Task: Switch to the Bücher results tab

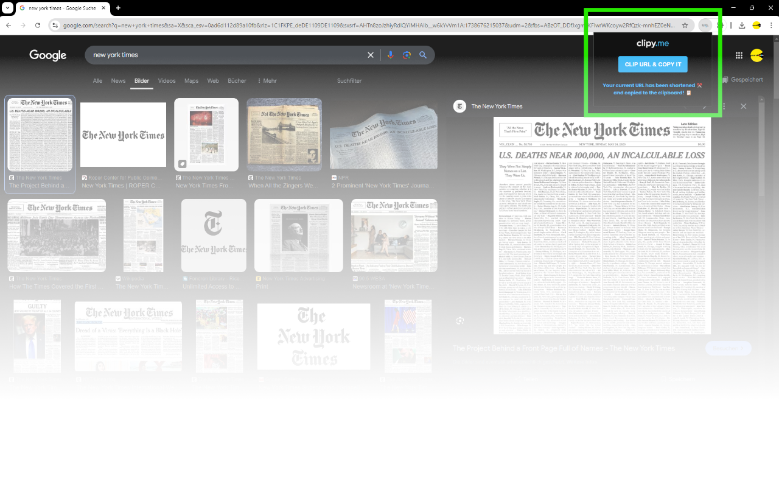Action: click(x=237, y=80)
